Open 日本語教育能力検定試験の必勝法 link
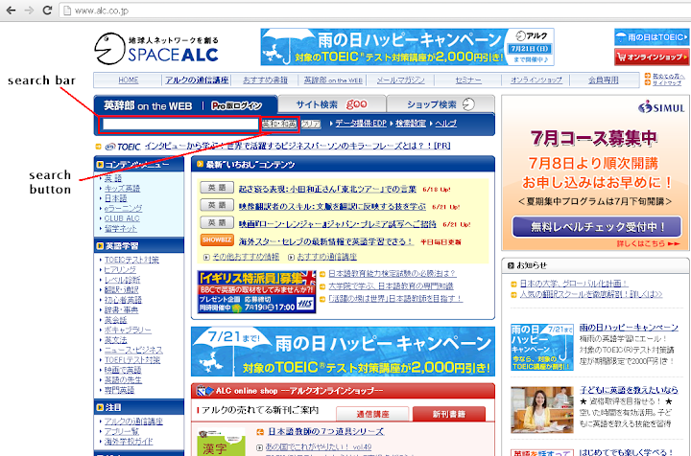The height and width of the screenshot is (456, 691). [392, 274]
